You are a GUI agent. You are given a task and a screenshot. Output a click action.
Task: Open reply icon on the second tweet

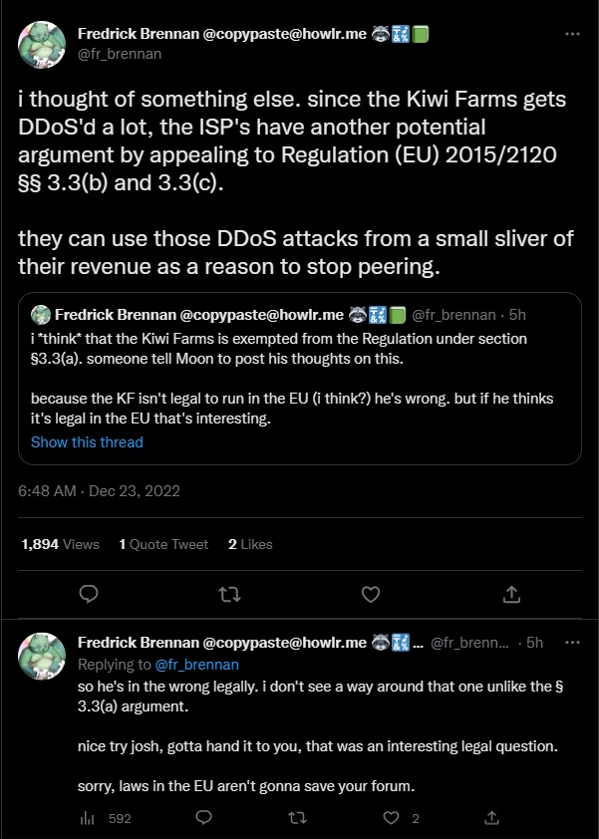203,818
